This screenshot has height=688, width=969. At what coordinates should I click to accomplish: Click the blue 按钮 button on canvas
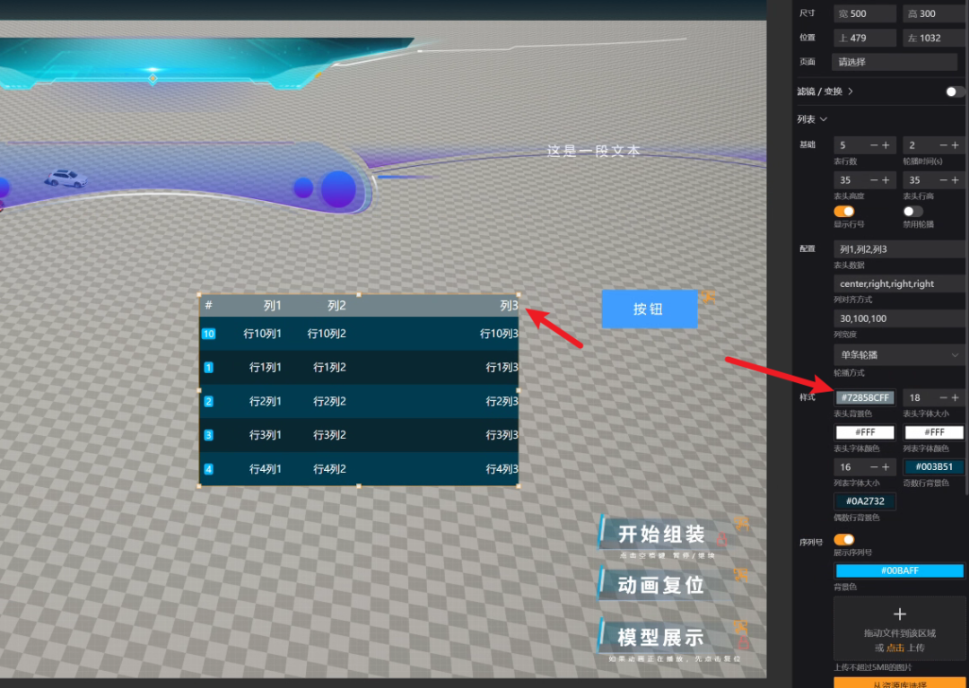[650, 309]
